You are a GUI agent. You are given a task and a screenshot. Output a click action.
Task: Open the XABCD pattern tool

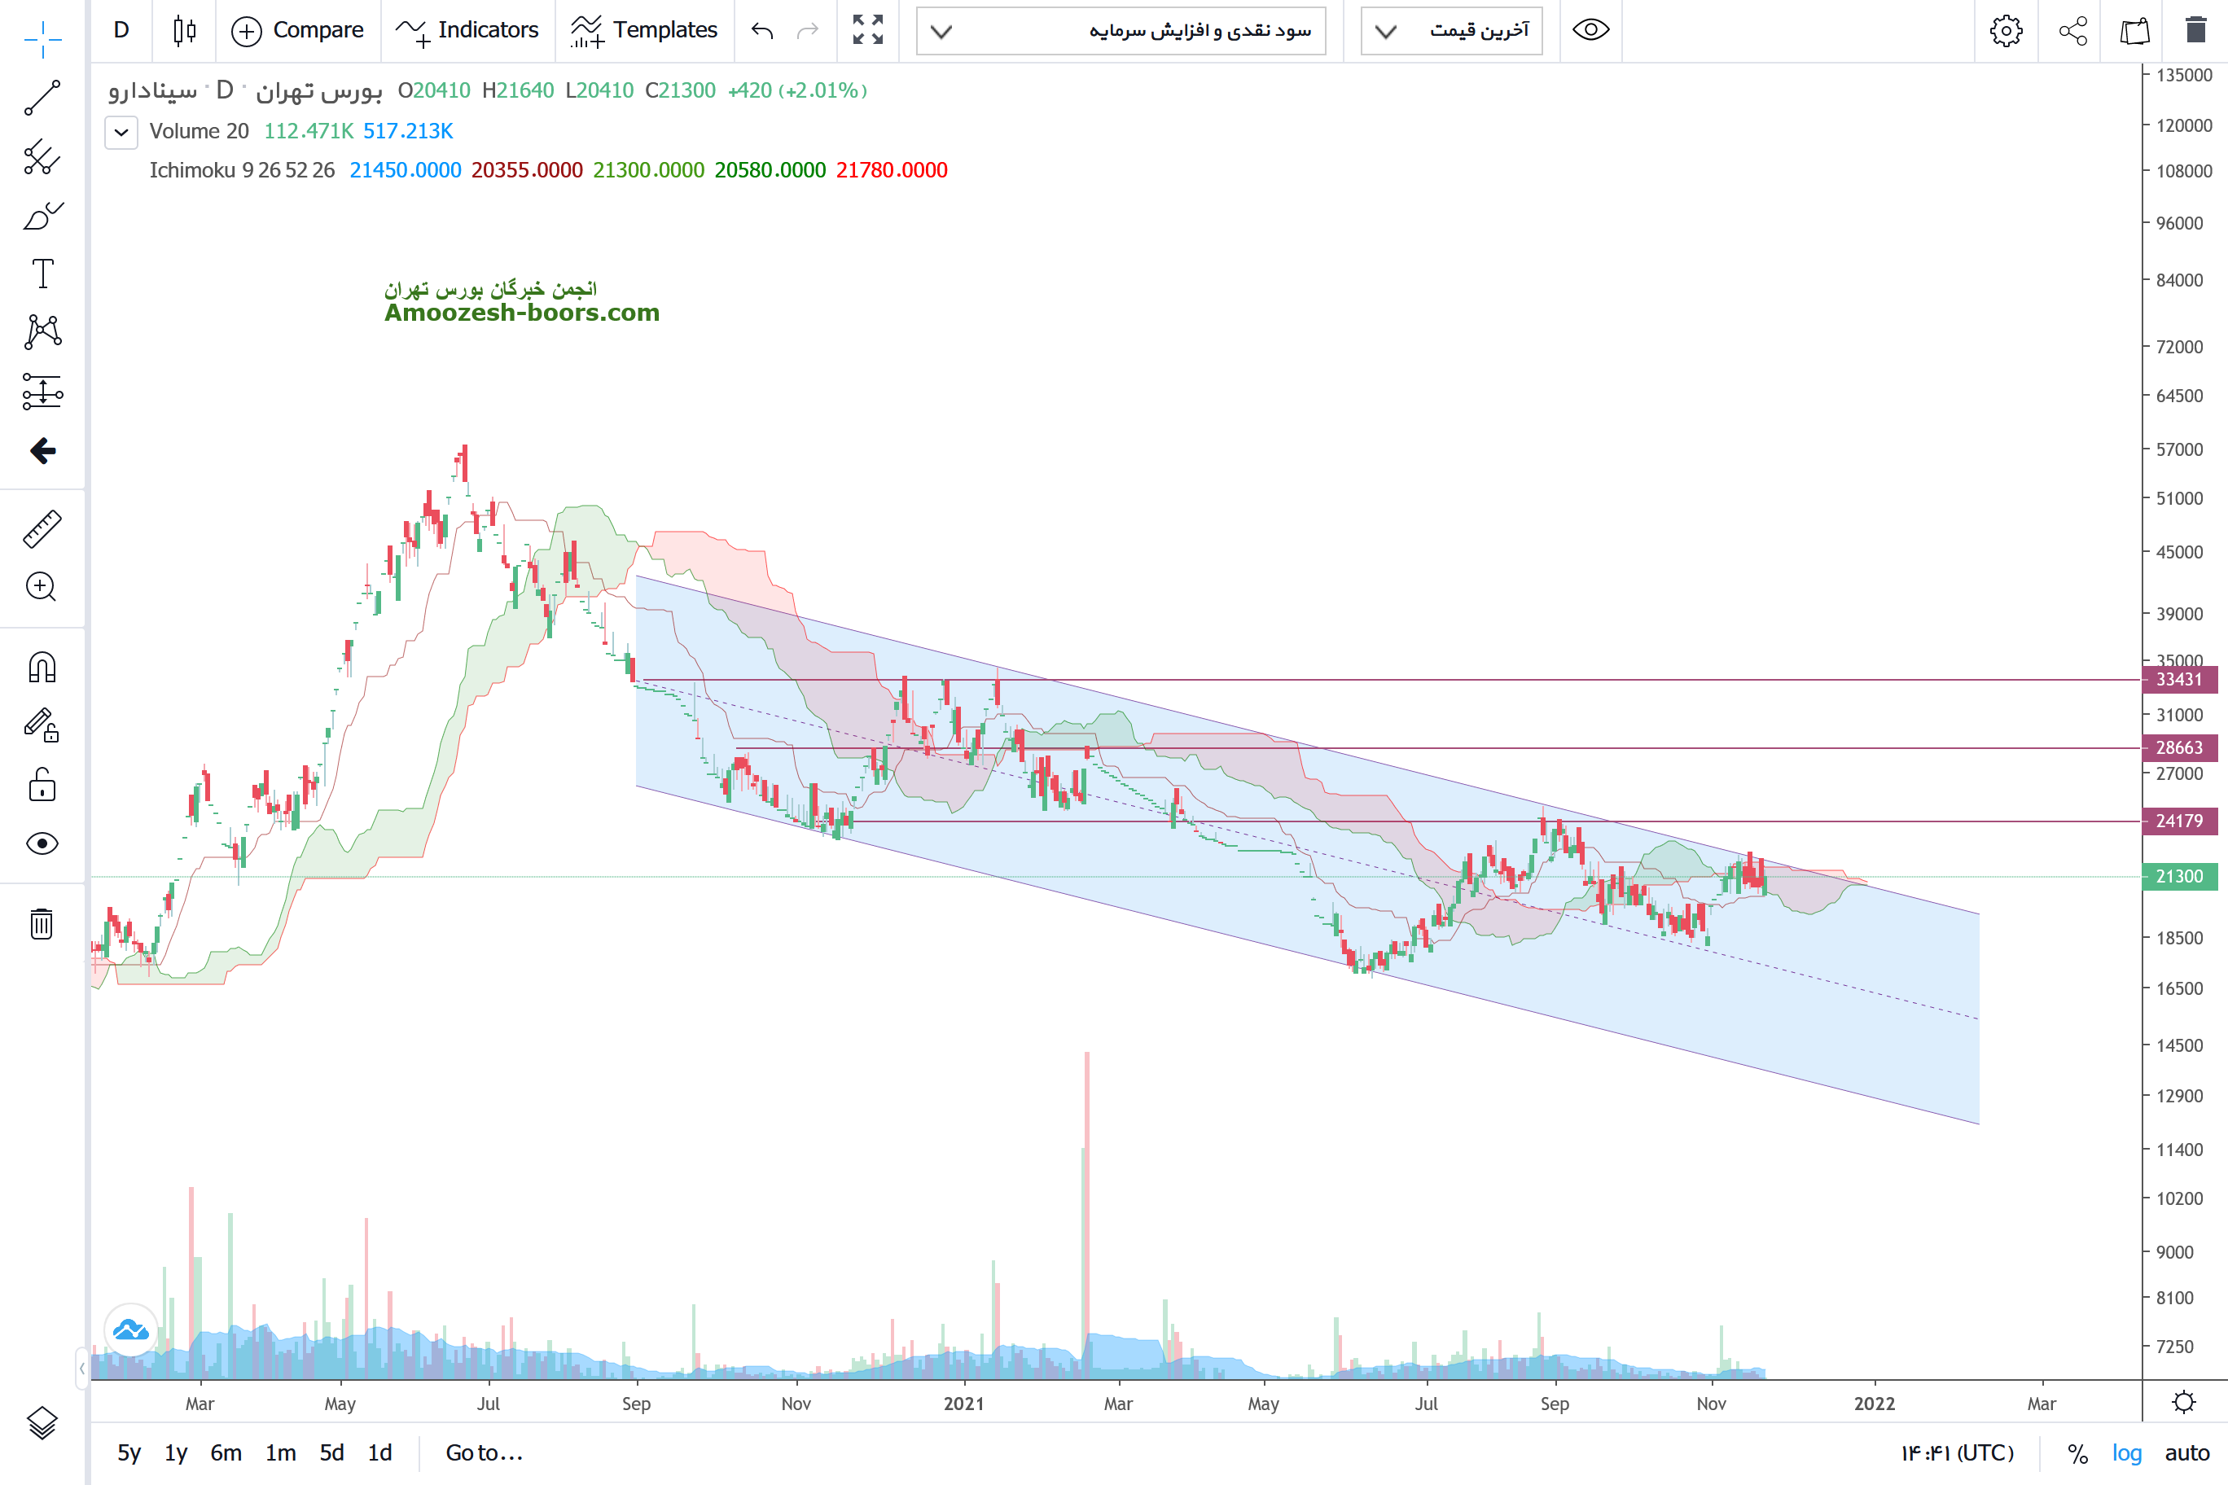coord(42,331)
